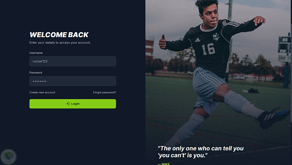Click the 'Enter your details' subtitle text
292x165 pixels.
(x=60, y=42)
